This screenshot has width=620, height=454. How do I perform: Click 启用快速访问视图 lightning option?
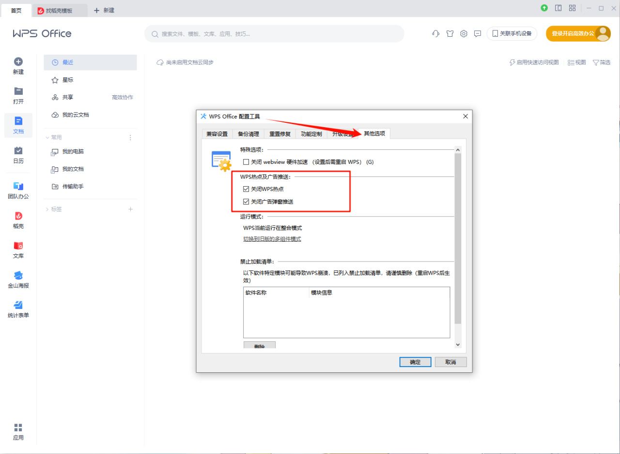534,62
